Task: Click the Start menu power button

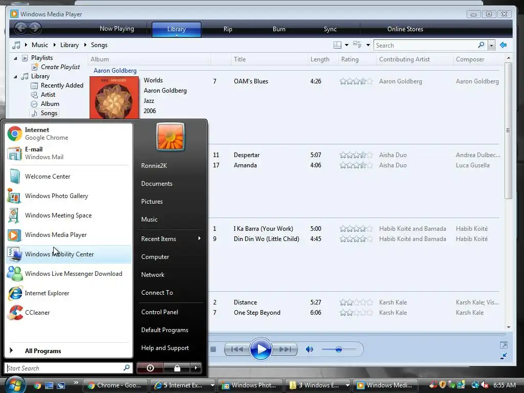Action: click(150, 368)
